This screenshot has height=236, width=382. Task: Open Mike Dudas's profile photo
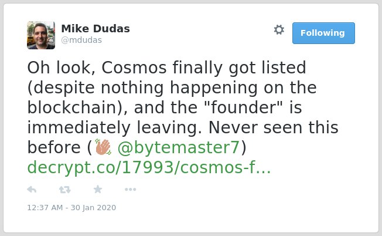[41, 35]
